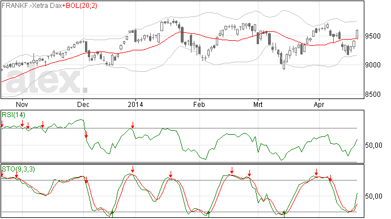Click the STO(9,3,3) indicator label
391x219 pixels.
point(18,169)
